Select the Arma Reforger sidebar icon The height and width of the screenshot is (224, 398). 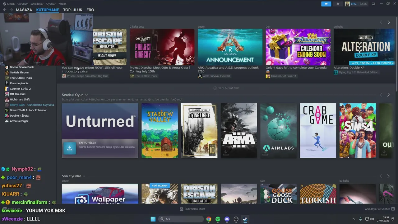tap(7, 121)
